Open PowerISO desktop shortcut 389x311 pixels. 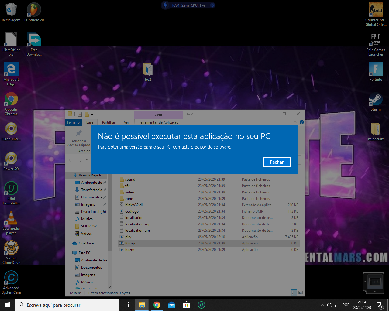coord(11,161)
